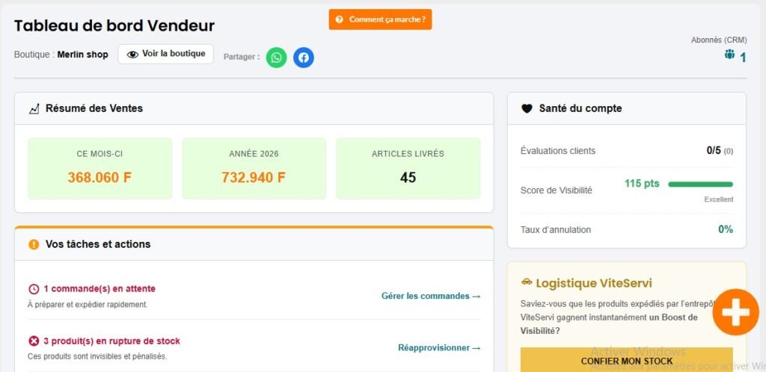Click the 0% cancellation rate value
This screenshot has width=766, height=372.
point(726,229)
